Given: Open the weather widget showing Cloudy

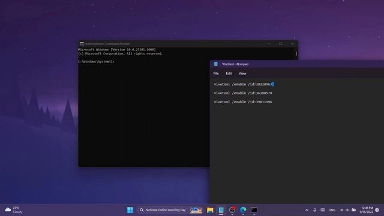Looking at the screenshot, I should click(x=14, y=210).
